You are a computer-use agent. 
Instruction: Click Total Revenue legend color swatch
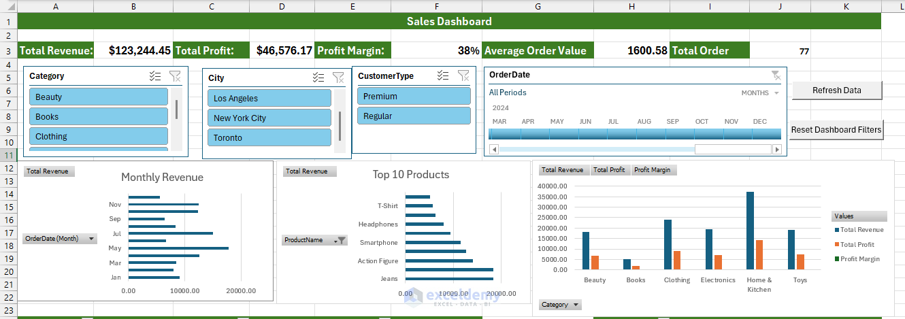837,230
